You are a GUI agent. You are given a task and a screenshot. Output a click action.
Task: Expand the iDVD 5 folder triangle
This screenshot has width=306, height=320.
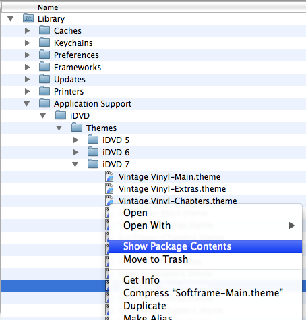point(75,140)
